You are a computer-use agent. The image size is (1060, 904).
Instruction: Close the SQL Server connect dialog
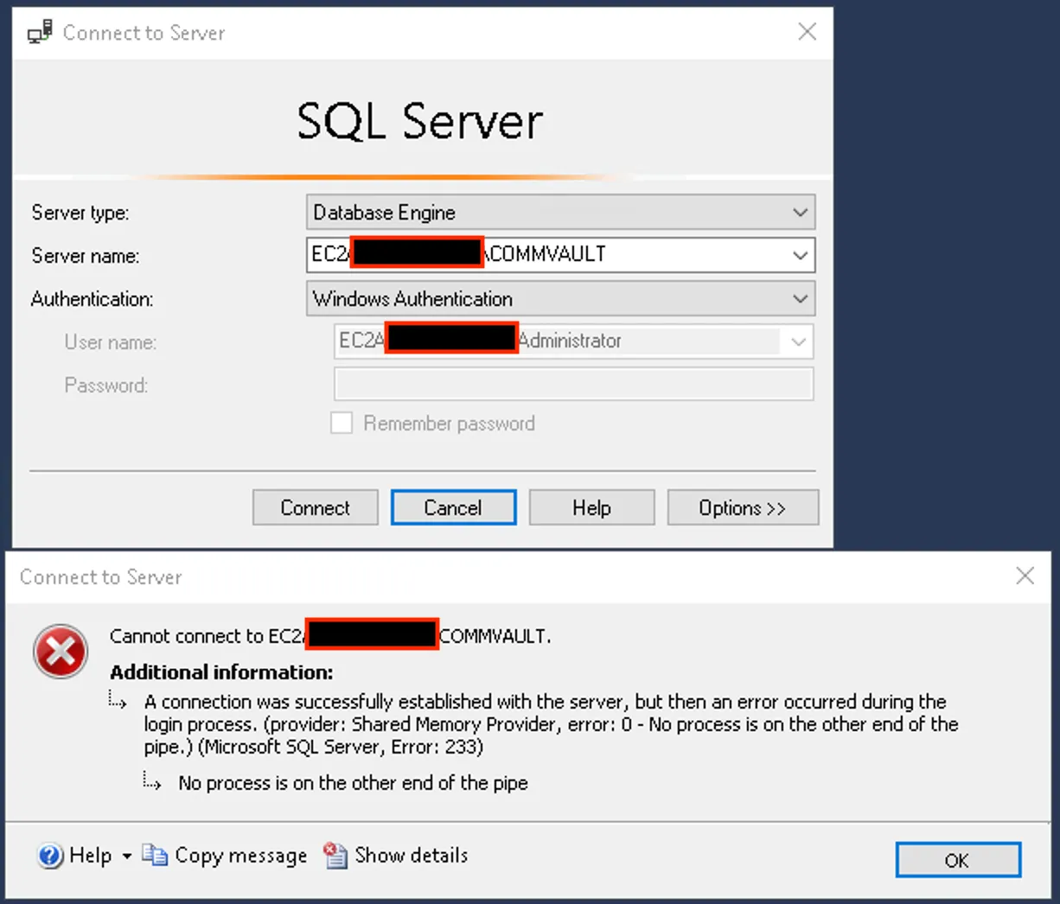tap(807, 32)
